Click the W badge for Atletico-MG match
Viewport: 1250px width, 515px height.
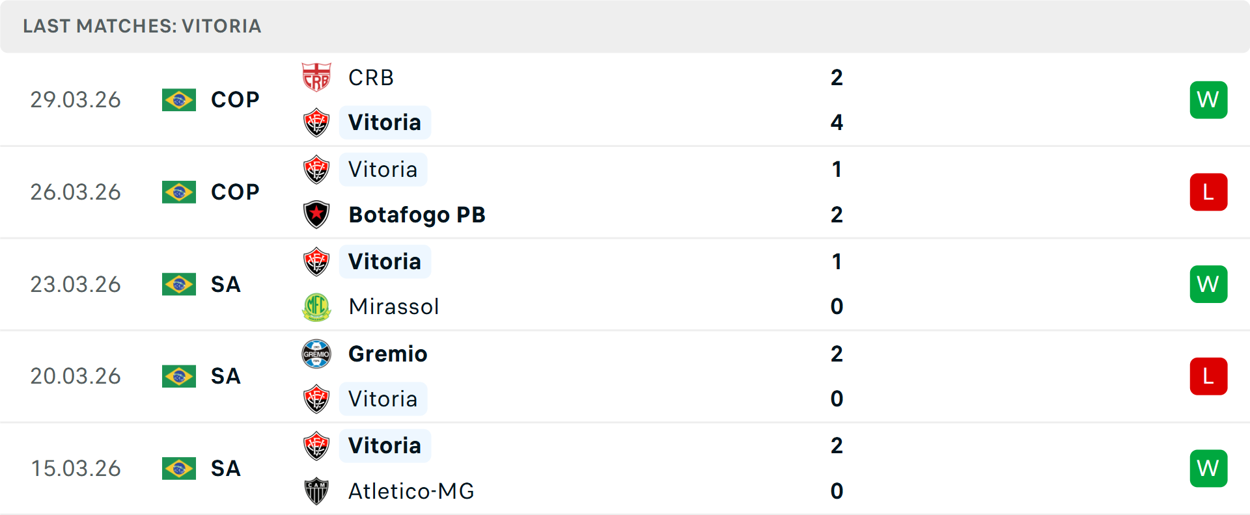click(1208, 469)
